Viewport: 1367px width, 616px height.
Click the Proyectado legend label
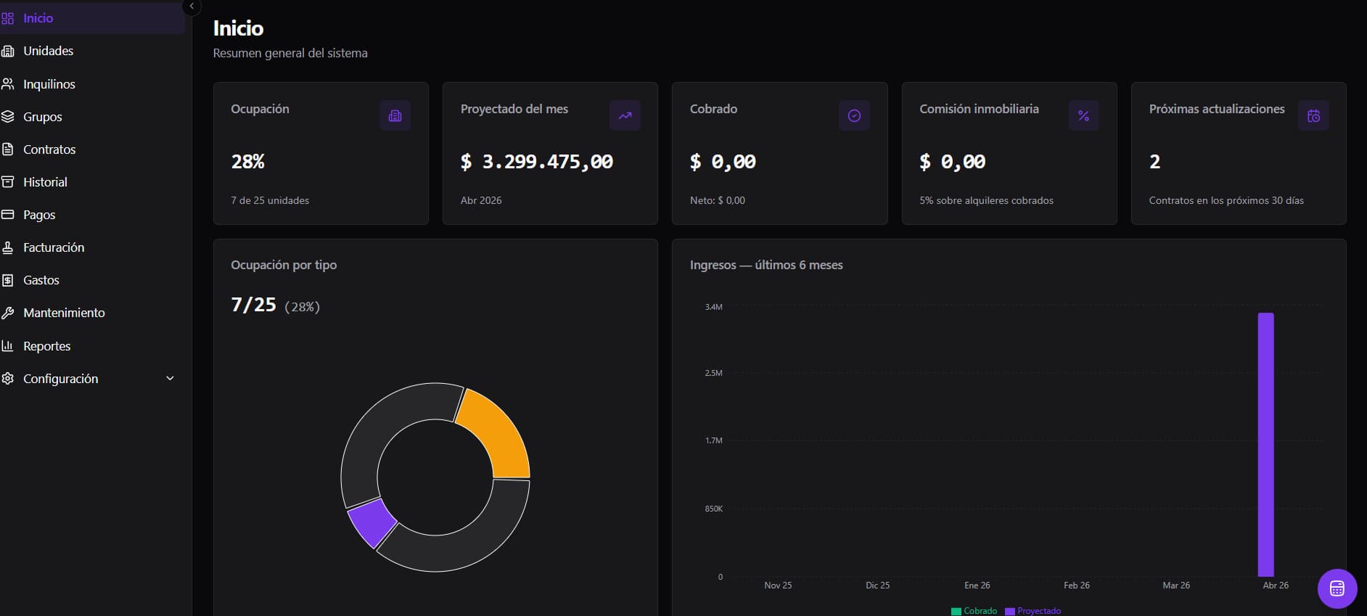[1039, 611]
